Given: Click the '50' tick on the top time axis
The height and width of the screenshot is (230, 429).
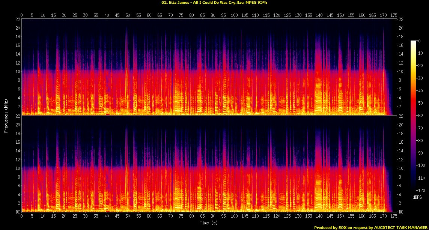Looking at the screenshot, I should pyautogui.click(x=128, y=15).
